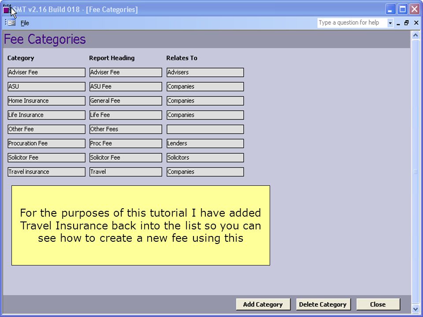Click Companies Relates To field for Travel insurance
Viewport: 423px width, 317px height.
click(x=205, y=172)
